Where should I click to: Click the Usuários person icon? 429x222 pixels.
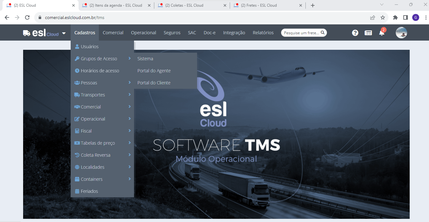77,47
